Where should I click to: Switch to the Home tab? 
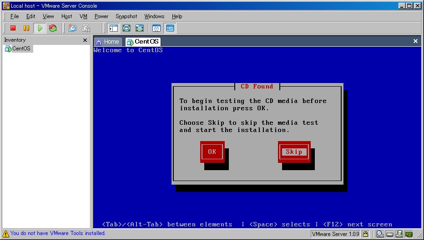coord(108,42)
